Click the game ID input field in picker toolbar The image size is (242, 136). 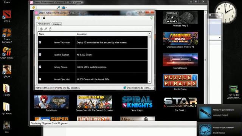click(x=47, y=8)
